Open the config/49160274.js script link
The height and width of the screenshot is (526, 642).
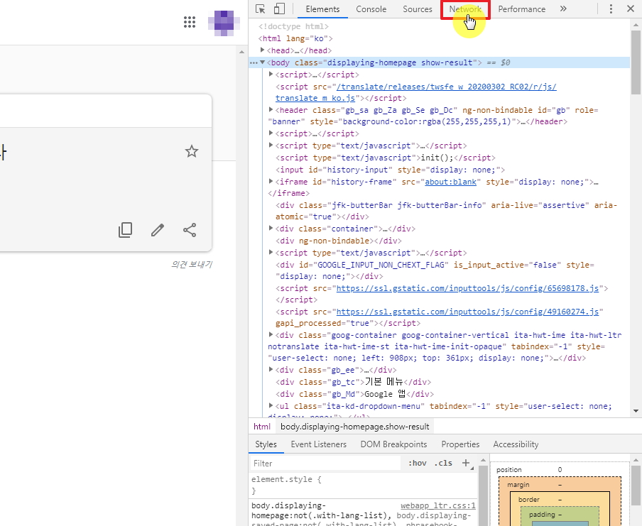coord(467,312)
